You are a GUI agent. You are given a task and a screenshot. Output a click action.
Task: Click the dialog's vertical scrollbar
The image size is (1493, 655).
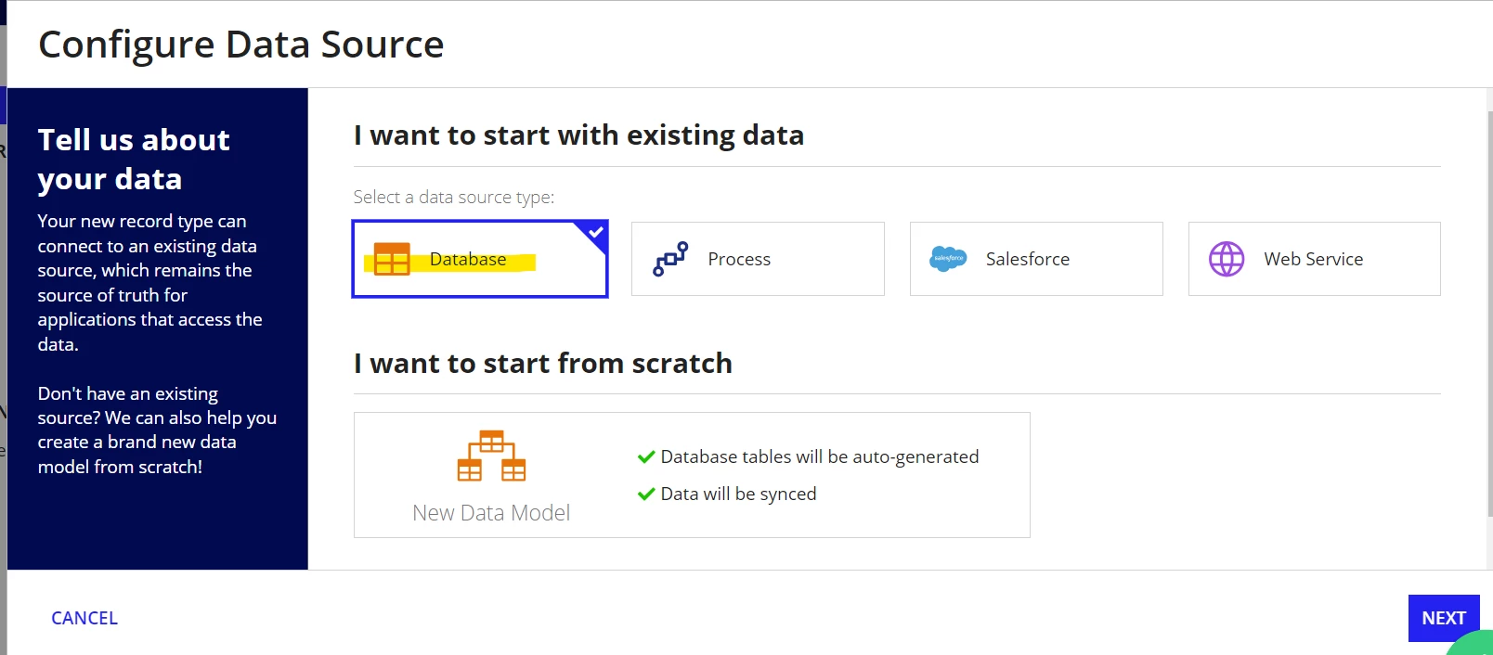(1489, 315)
